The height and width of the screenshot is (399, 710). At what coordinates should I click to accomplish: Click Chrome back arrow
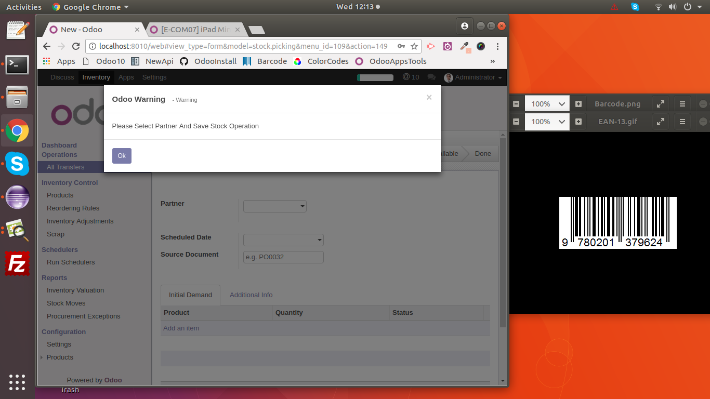coord(47,46)
